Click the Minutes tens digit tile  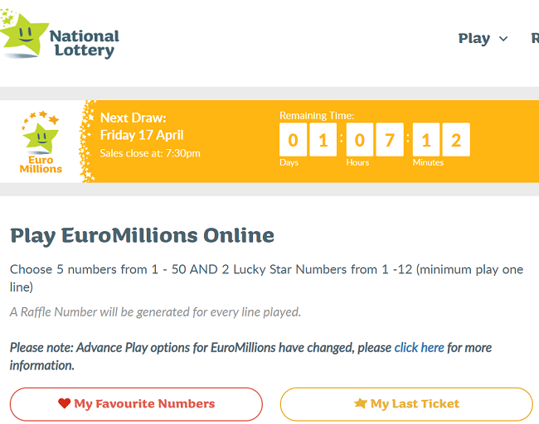[x=426, y=140]
